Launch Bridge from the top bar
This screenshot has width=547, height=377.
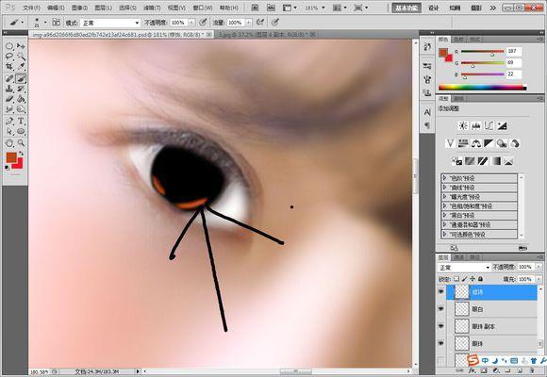click(256, 8)
